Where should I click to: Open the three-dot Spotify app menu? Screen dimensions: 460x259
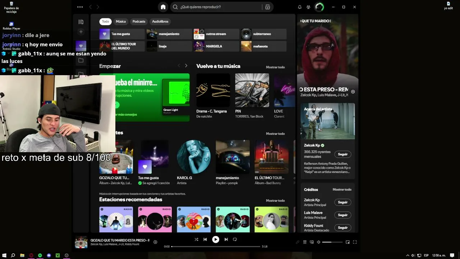tap(80, 7)
